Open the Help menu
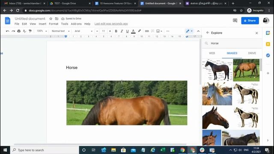This screenshot has height=154, width=274. [87, 24]
